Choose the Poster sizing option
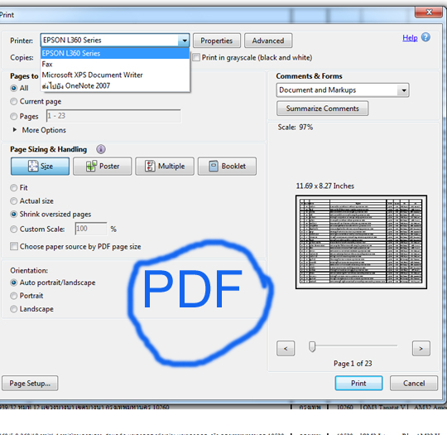 coord(103,166)
